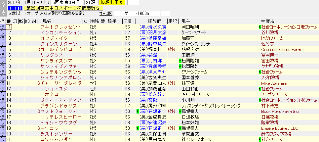Click the up arrow navigation icon

tap(3, 4)
